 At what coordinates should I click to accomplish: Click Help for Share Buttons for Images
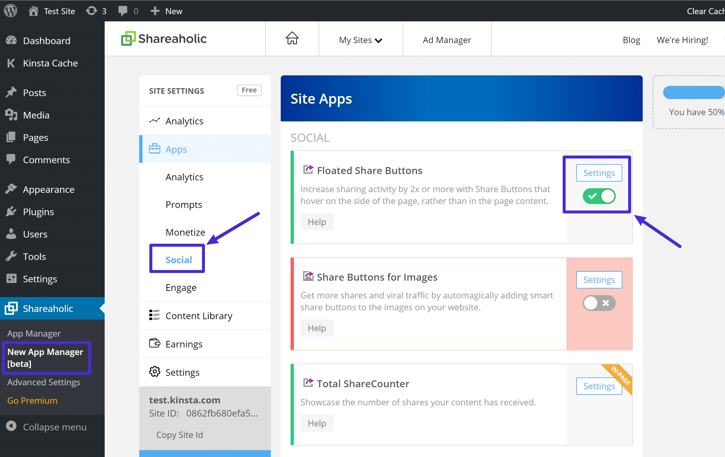coord(317,328)
